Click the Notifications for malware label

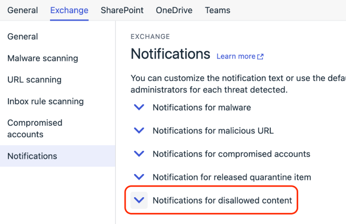point(202,107)
